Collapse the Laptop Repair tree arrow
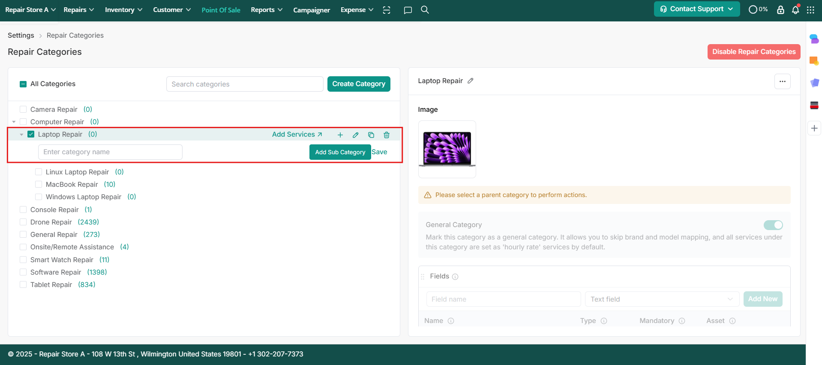The image size is (822, 365). 21,135
